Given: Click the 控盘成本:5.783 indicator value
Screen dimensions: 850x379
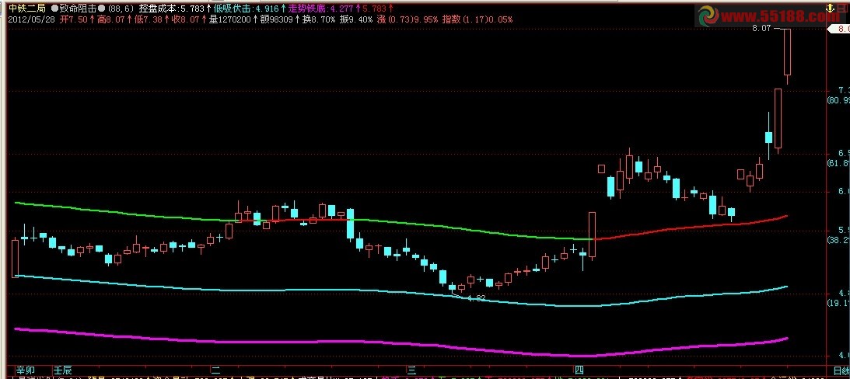Looking at the screenshot, I should (x=172, y=9).
